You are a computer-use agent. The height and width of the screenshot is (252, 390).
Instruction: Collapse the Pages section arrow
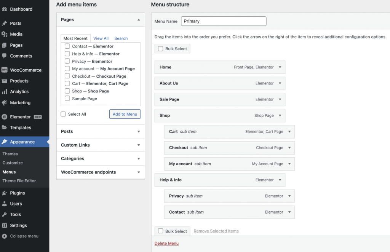tap(139, 20)
